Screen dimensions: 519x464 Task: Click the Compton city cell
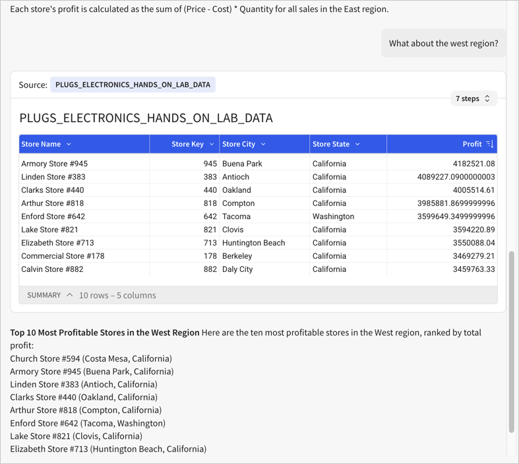pos(264,203)
